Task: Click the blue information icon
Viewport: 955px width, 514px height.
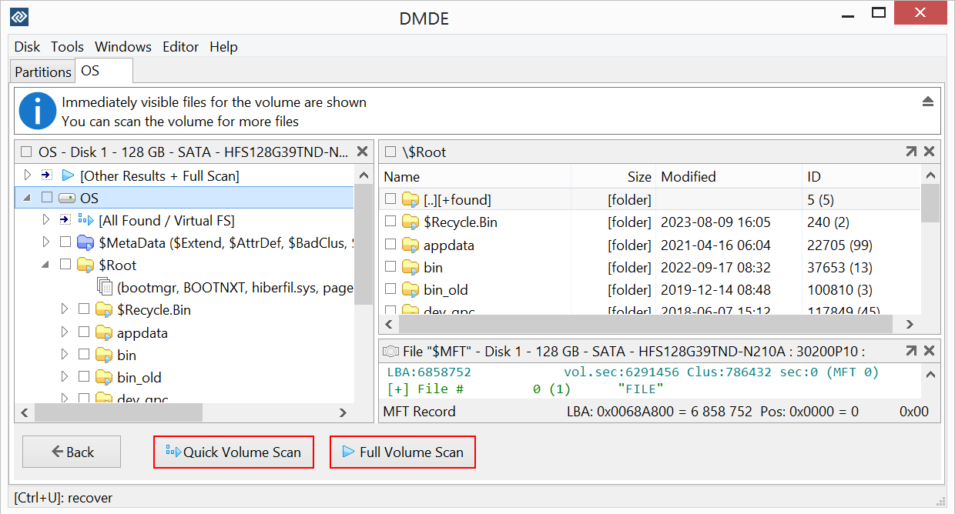Action: point(38,112)
